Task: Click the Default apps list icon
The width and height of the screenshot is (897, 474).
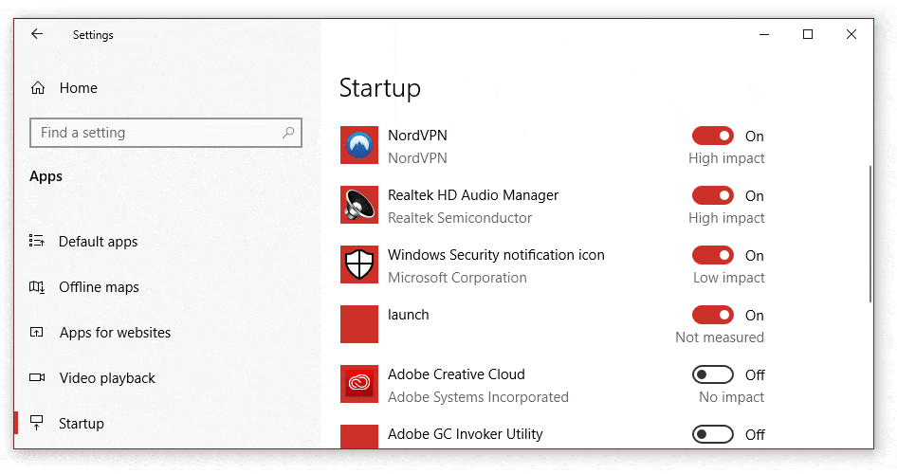Action: pos(37,241)
